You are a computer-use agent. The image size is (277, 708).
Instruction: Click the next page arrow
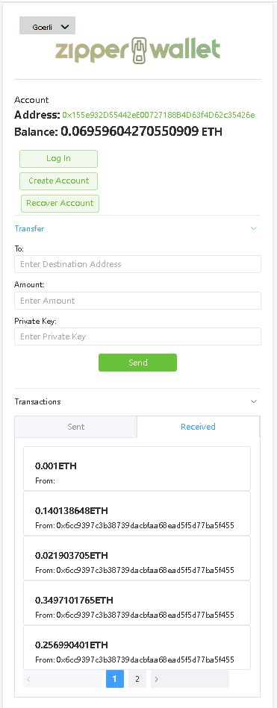click(x=156, y=679)
